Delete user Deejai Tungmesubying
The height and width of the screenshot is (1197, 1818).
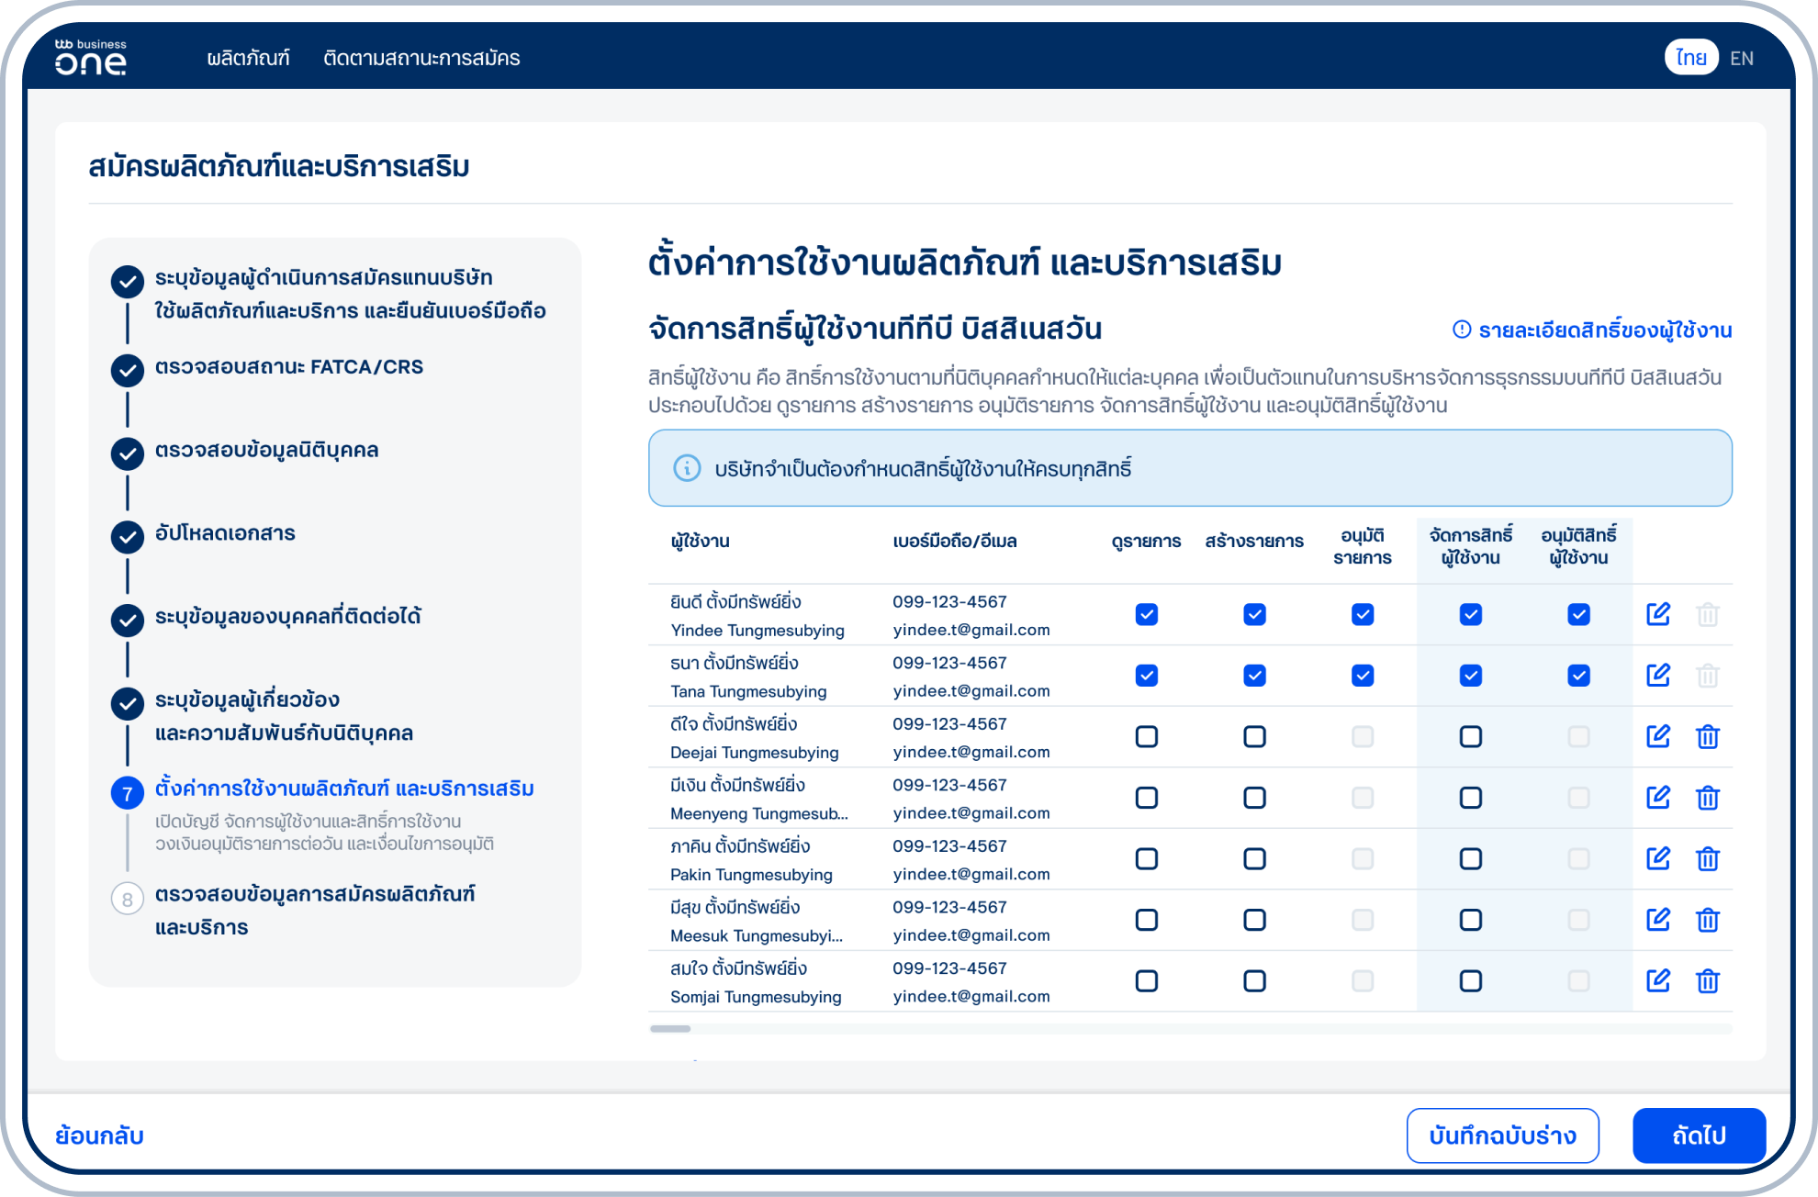(x=1708, y=736)
